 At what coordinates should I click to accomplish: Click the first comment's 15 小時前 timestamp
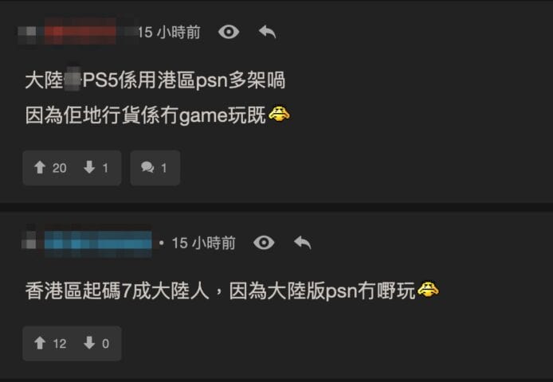(169, 33)
